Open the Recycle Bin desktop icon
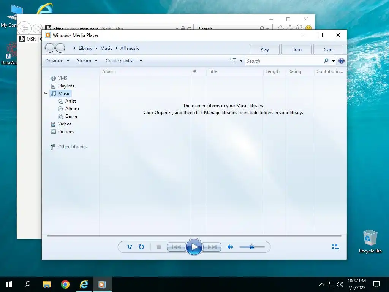The width and height of the screenshot is (389, 292). [x=370, y=241]
